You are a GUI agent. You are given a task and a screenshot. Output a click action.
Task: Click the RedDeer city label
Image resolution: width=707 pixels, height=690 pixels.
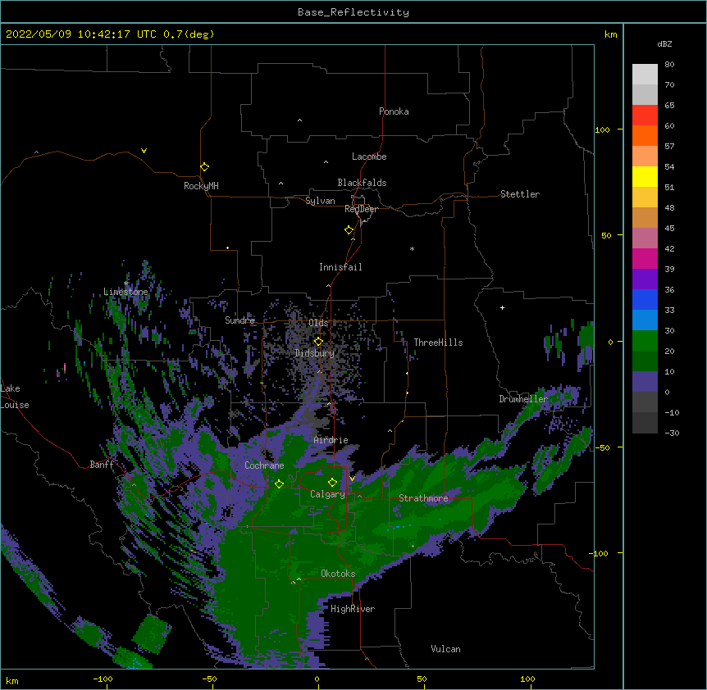pyautogui.click(x=361, y=209)
